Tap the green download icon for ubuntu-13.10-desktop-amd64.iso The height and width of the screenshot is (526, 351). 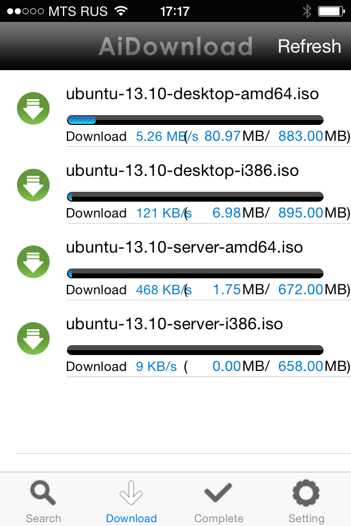pyautogui.click(x=34, y=107)
